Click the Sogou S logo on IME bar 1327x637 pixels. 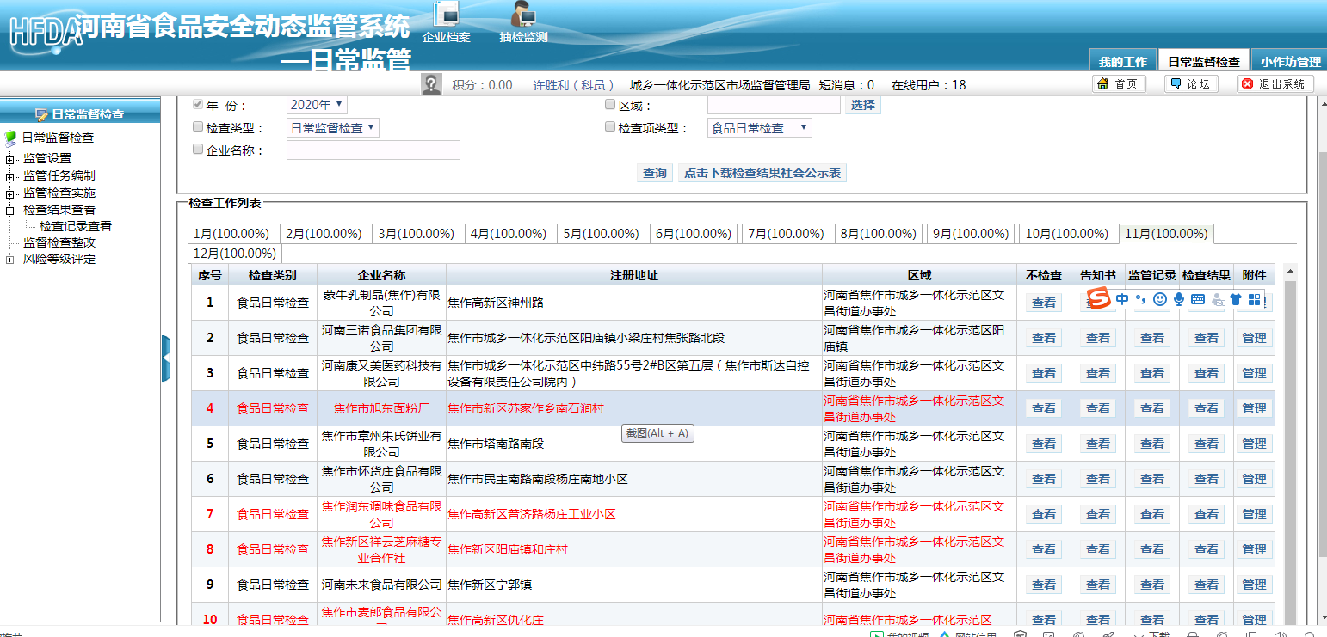click(1098, 299)
